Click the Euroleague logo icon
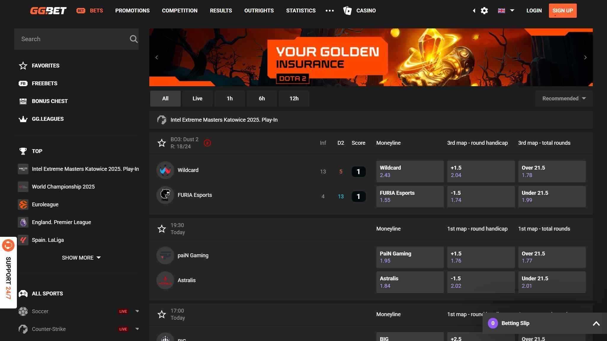 click(23, 205)
